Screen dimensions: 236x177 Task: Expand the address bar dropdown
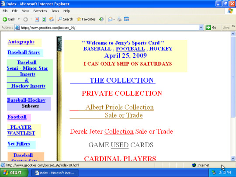pos(201,28)
